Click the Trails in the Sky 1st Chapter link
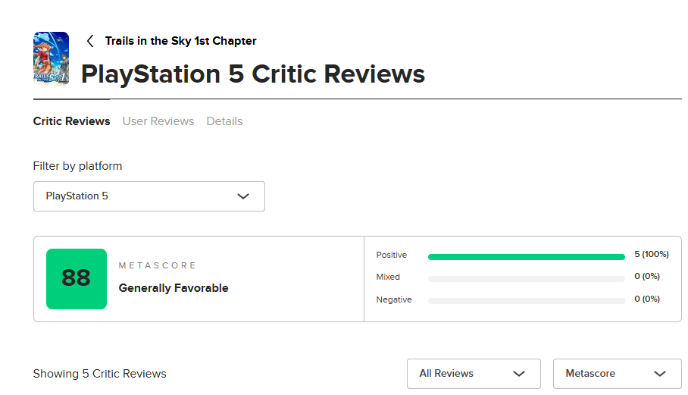The image size is (688, 395). pyautogui.click(x=180, y=41)
